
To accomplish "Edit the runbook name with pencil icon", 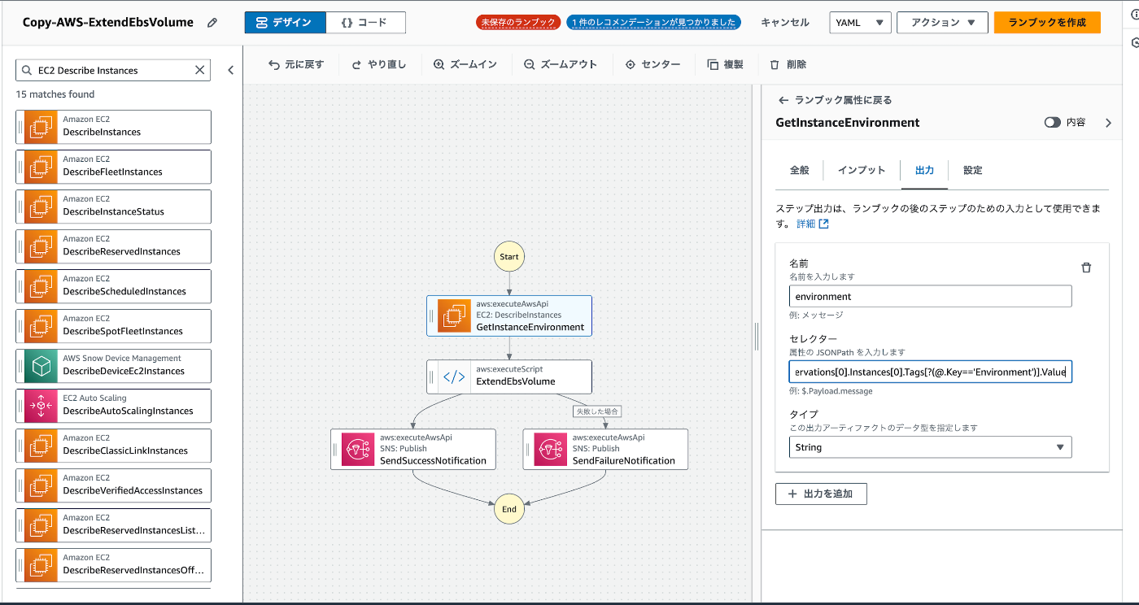I will click(x=212, y=23).
